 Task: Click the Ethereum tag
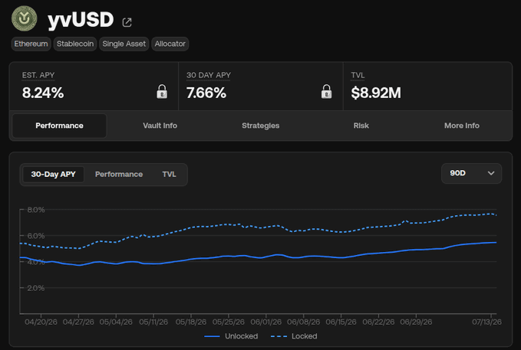coord(31,44)
